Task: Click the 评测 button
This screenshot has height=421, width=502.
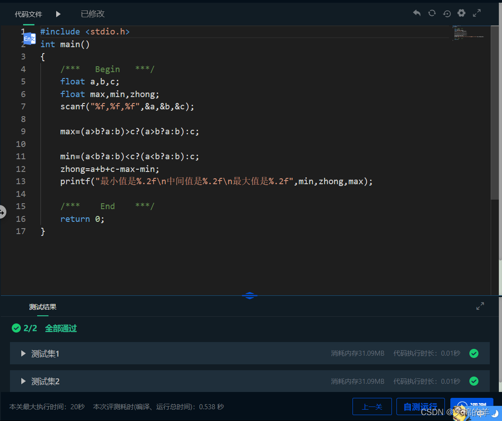Action: pyautogui.click(x=472, y=406)
